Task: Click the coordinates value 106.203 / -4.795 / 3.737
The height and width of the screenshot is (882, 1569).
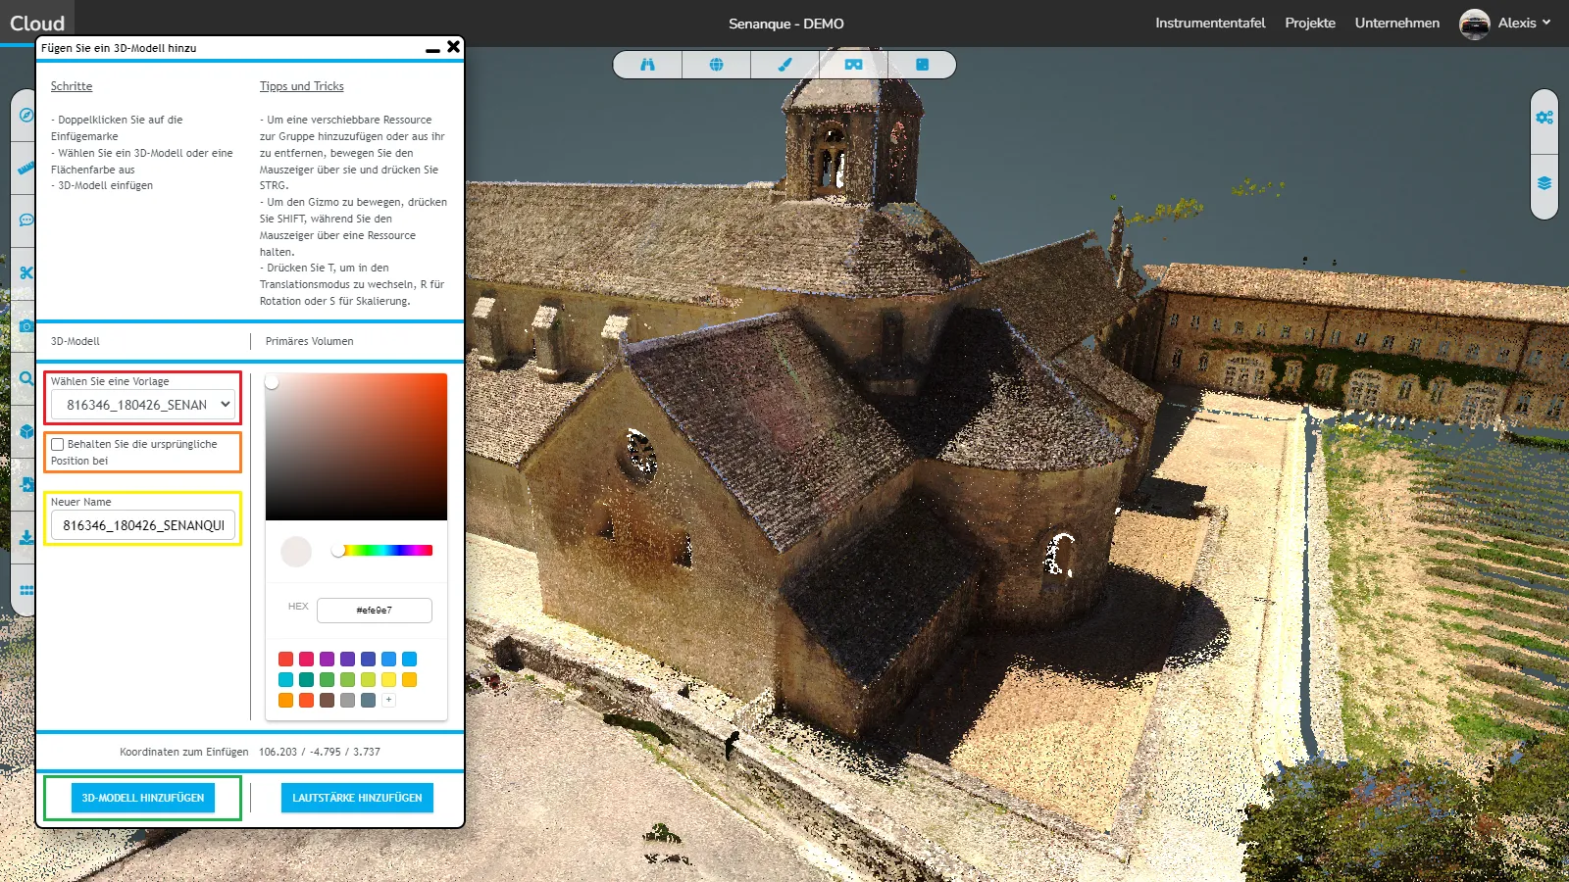Action: click(x=320, y=752)
